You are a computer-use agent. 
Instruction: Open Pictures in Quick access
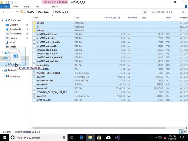(13, 38)
